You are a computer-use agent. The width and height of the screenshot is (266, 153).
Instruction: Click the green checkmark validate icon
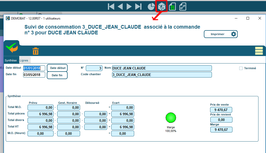(x=11, y=48)
